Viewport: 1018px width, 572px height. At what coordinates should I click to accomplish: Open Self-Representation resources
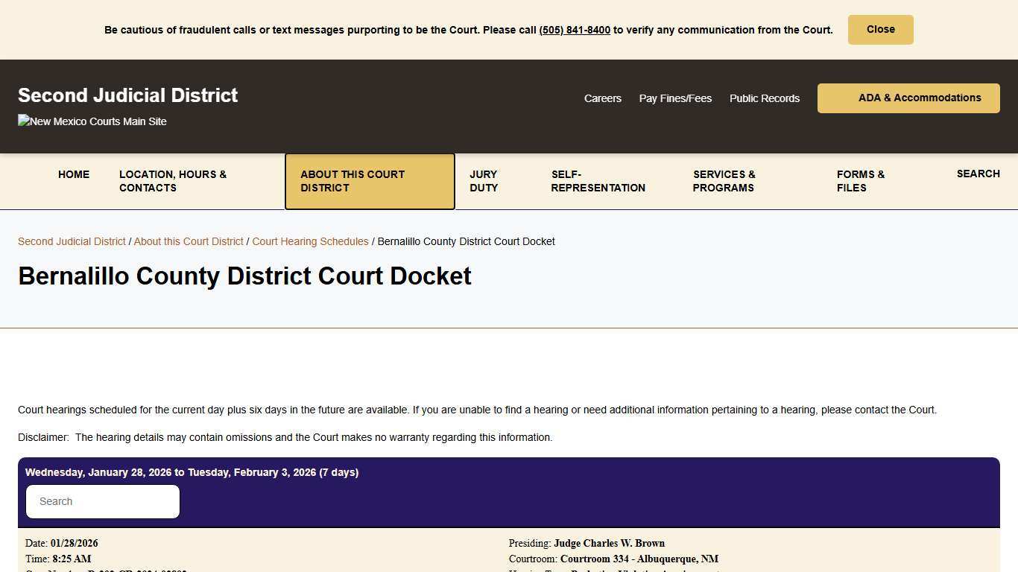click(598, 181)
